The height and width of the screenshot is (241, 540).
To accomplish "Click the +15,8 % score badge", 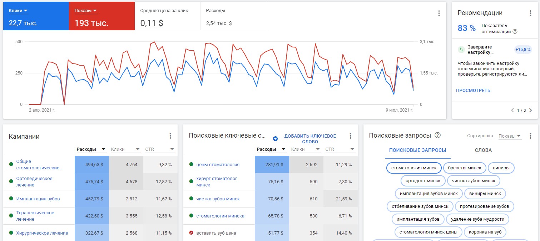I will 523,50.
